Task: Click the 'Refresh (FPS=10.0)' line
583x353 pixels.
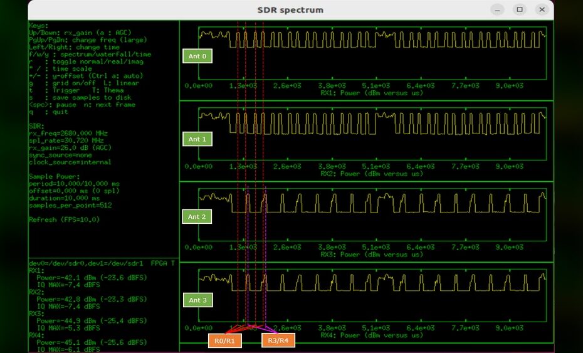Action: (65, 219)
